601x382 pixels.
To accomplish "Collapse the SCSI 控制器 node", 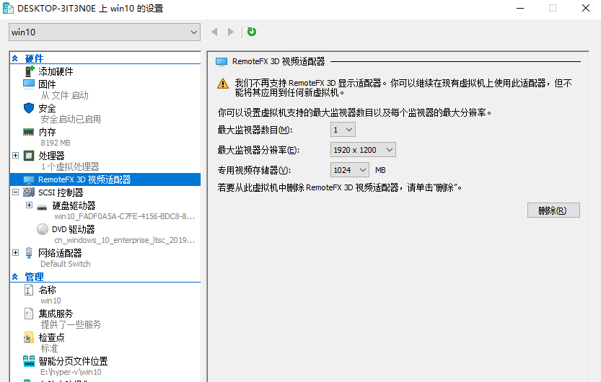I will tap(16, 192).
